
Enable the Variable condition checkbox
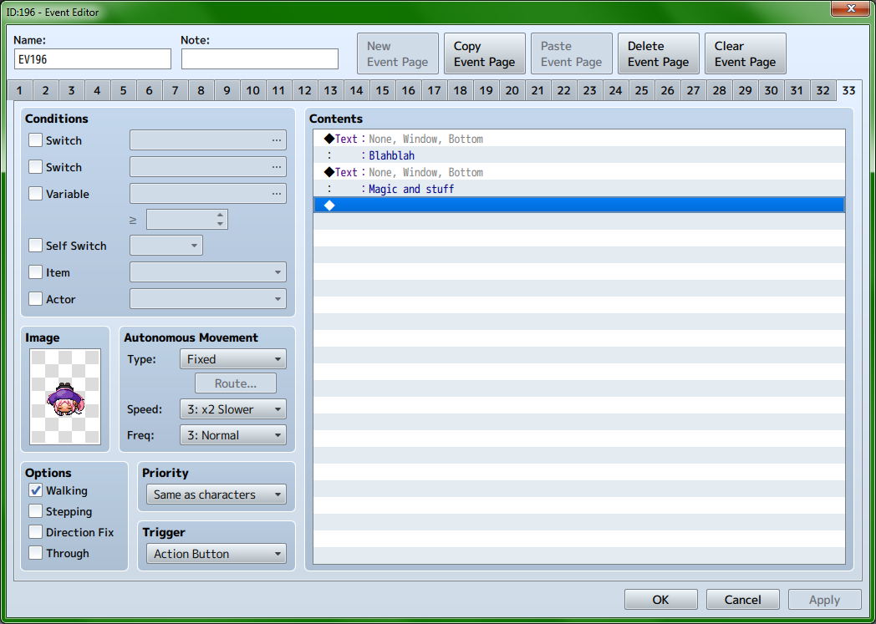pyautogui.click(x=35, y=194)
